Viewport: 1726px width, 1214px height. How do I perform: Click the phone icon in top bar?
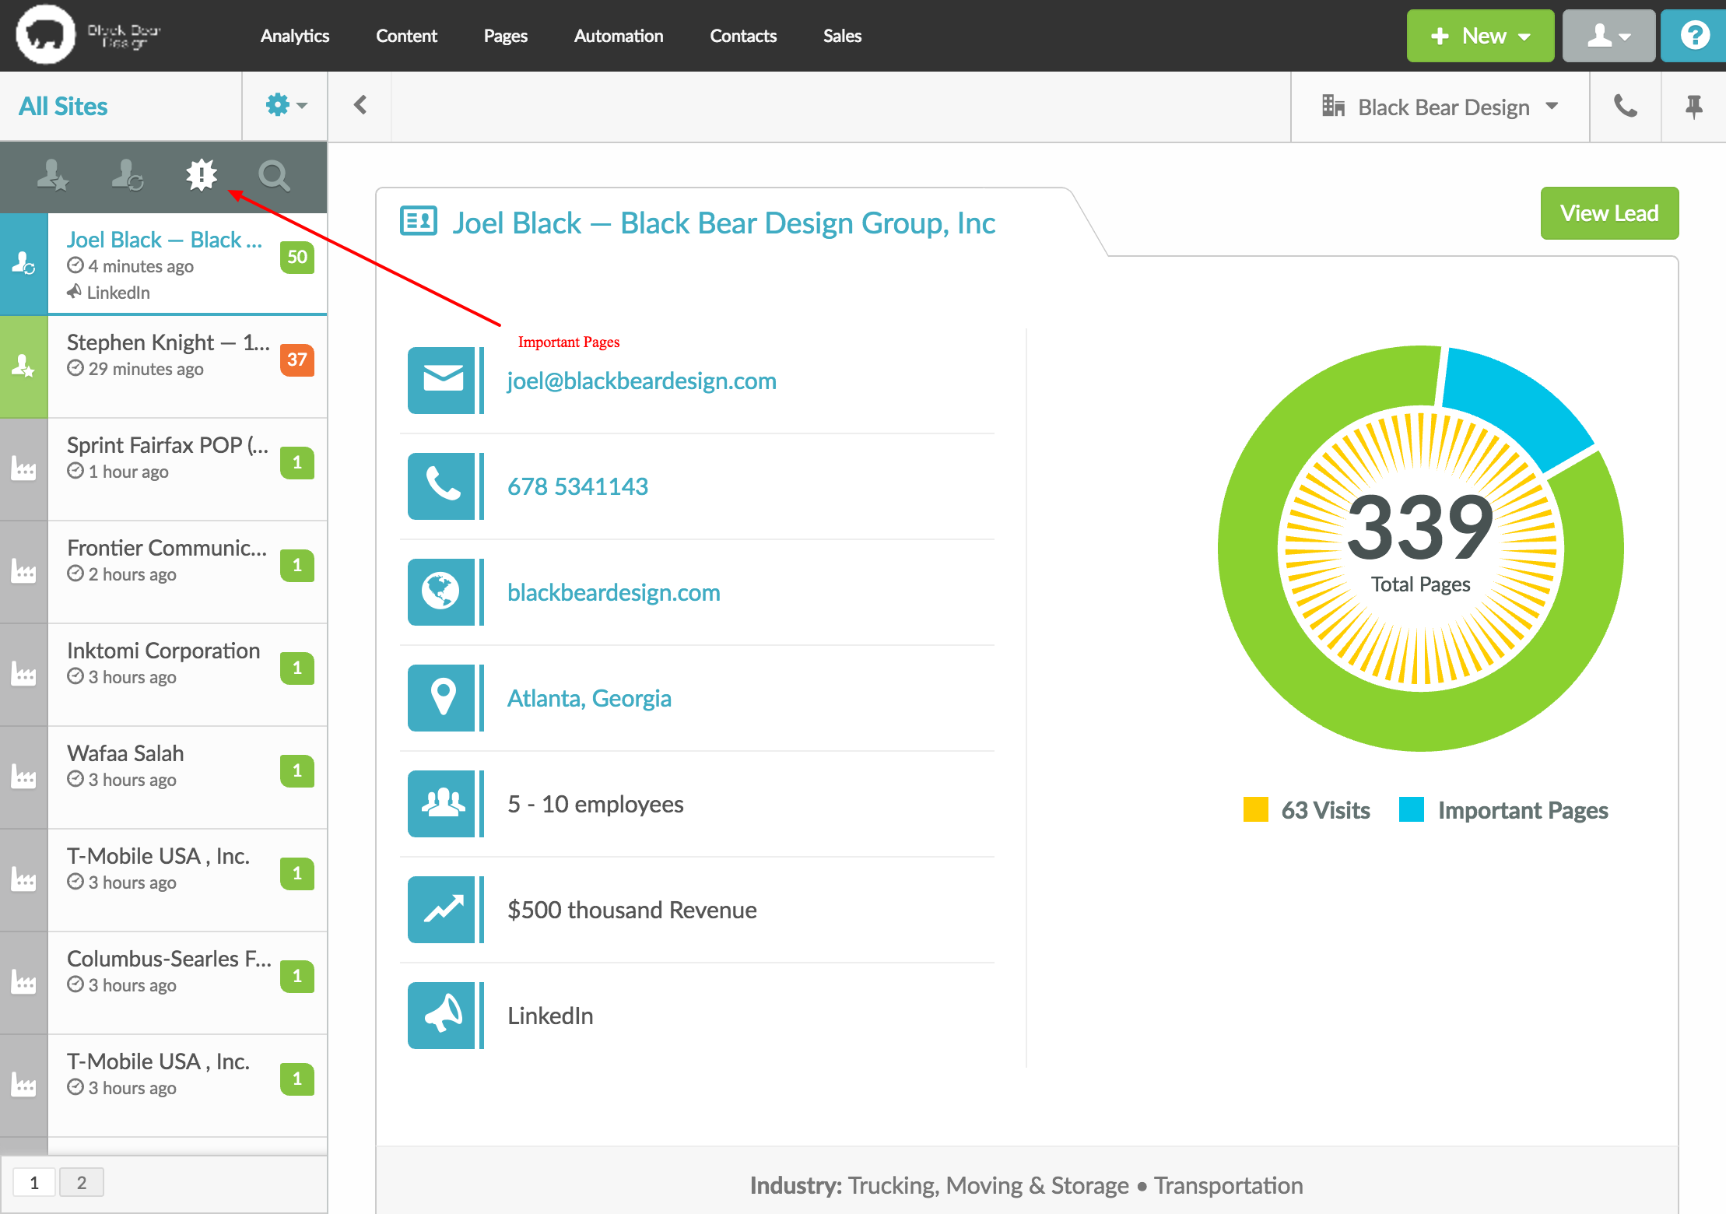pyautogui.click(x=1625, y=107)
